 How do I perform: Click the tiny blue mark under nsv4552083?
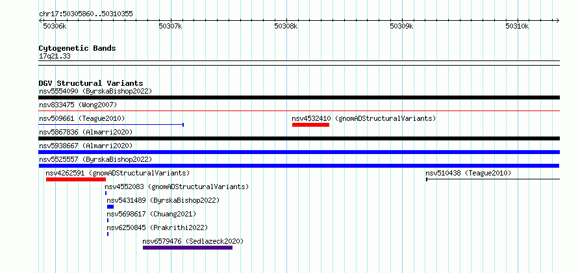(x=106, y=193)
